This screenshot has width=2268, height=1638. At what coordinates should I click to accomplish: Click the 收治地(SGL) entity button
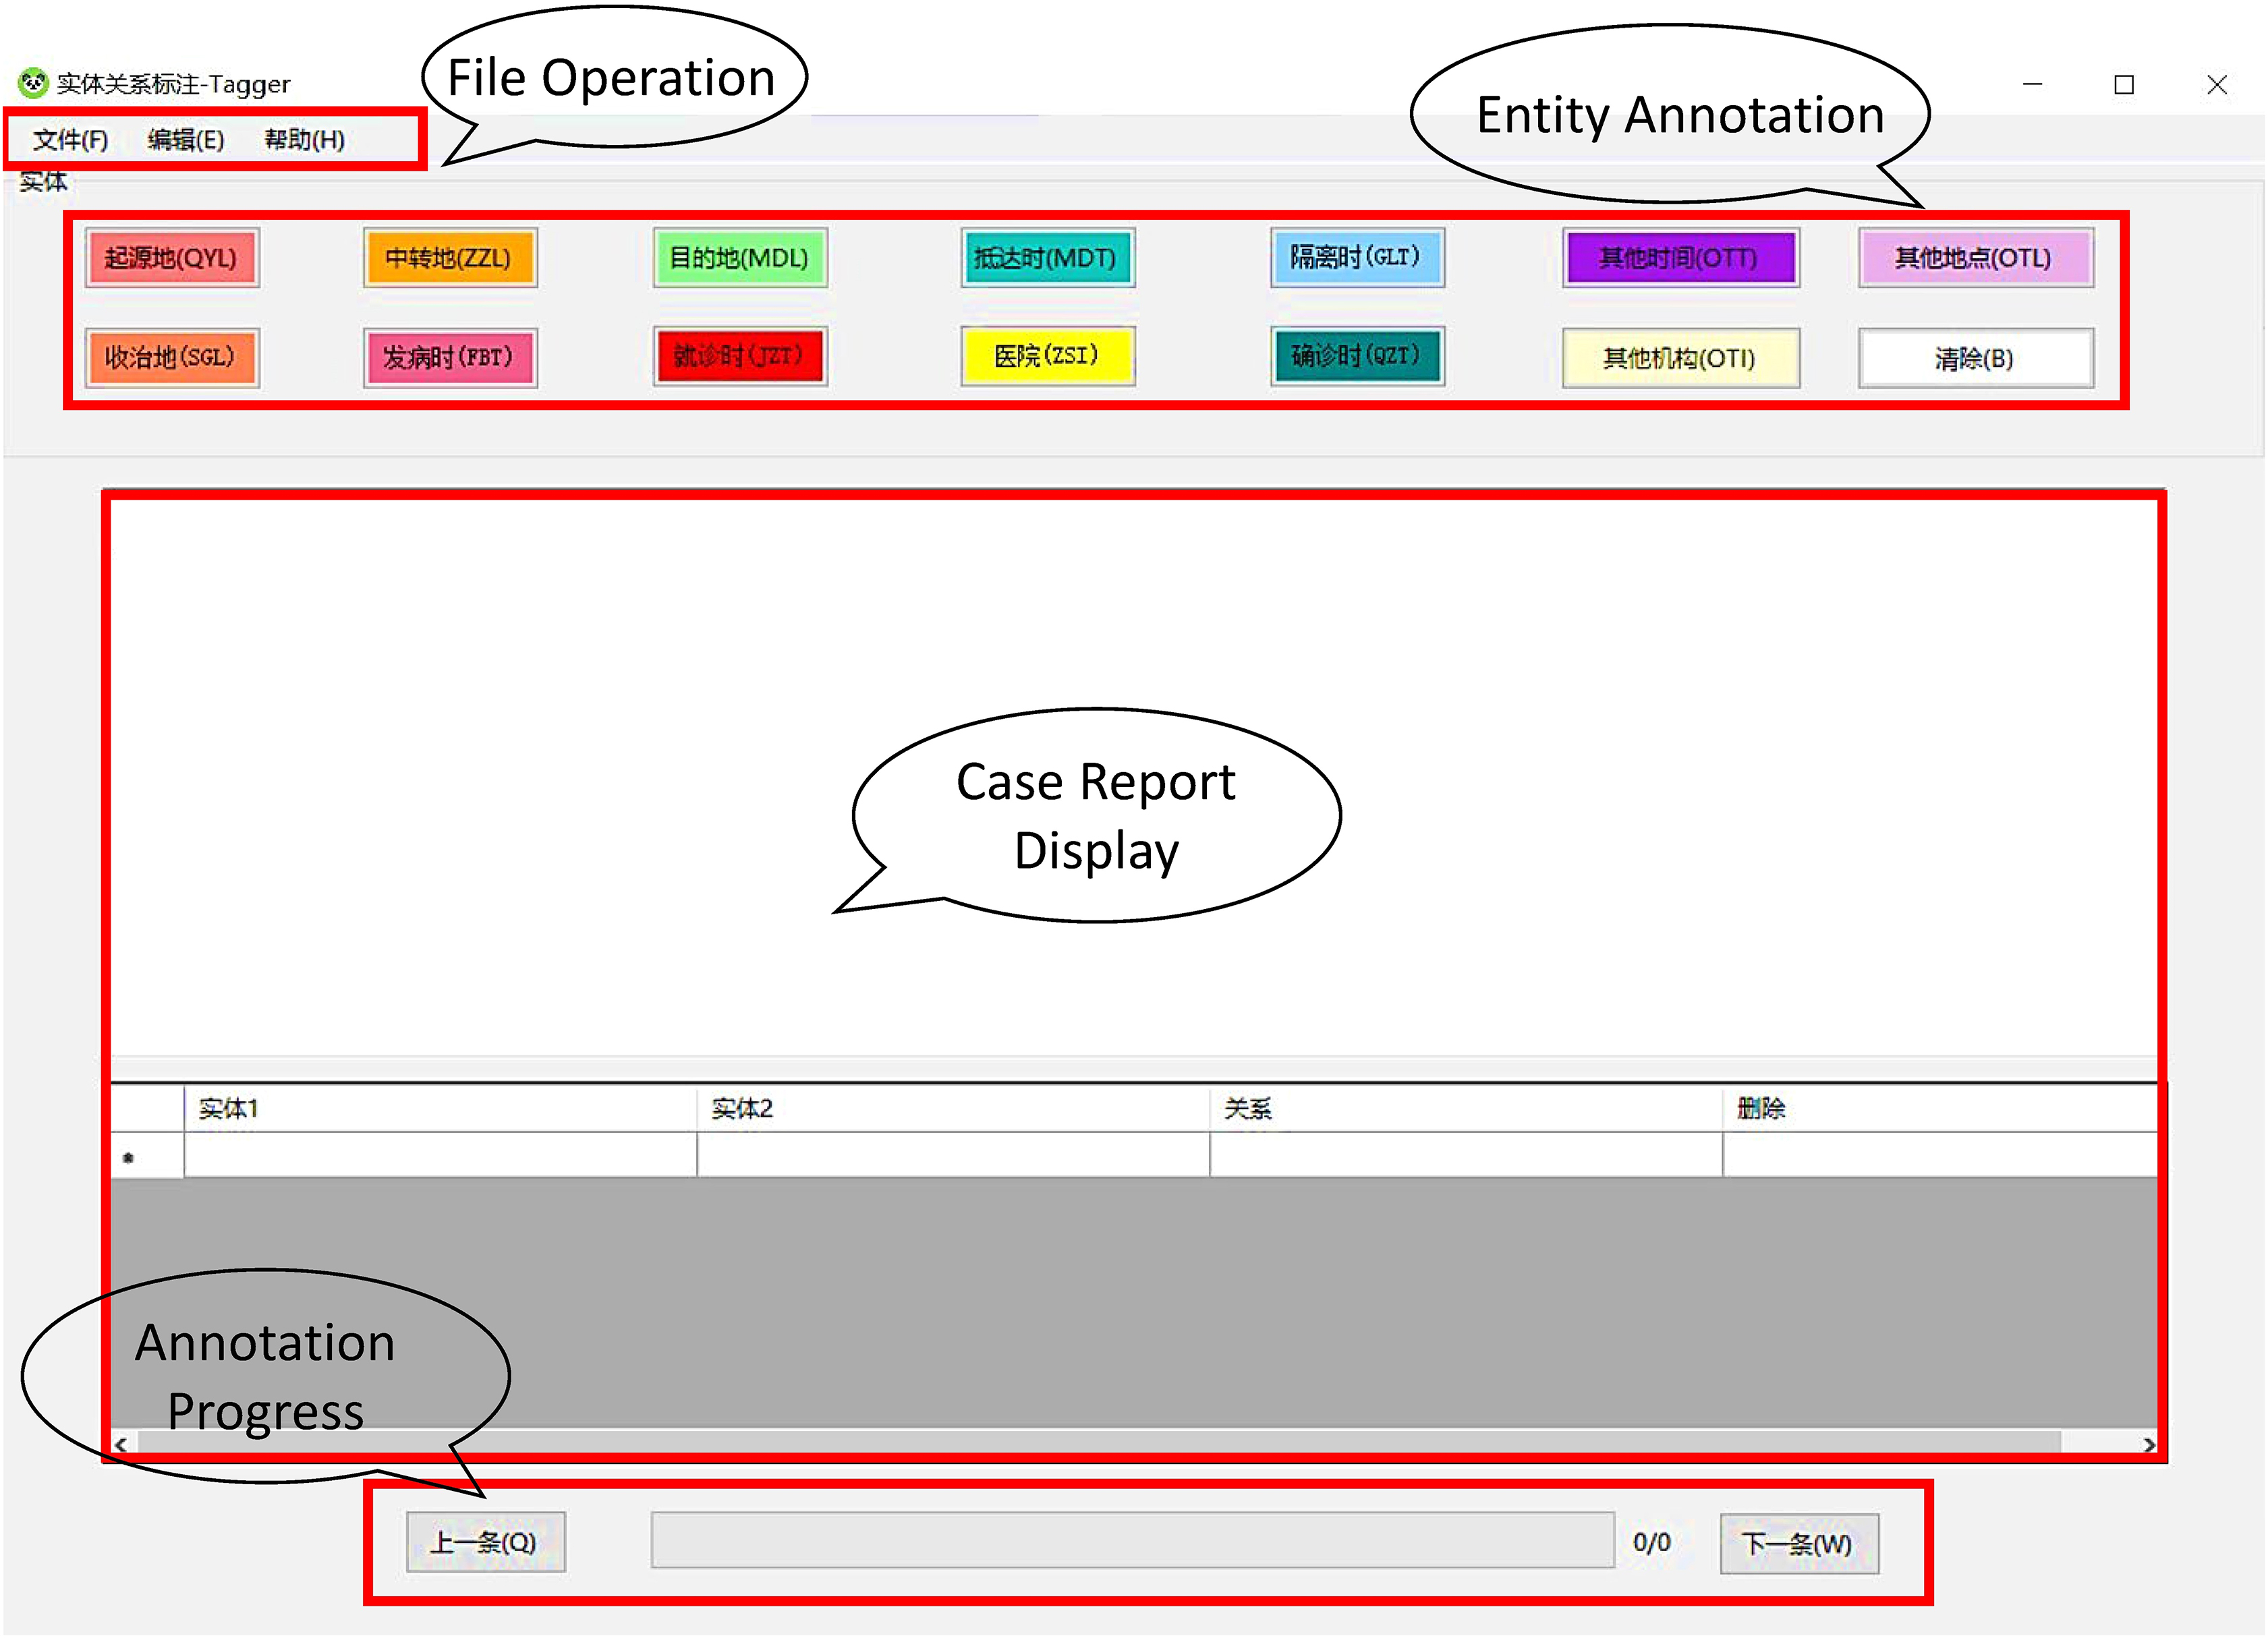(x=171, y=357)
